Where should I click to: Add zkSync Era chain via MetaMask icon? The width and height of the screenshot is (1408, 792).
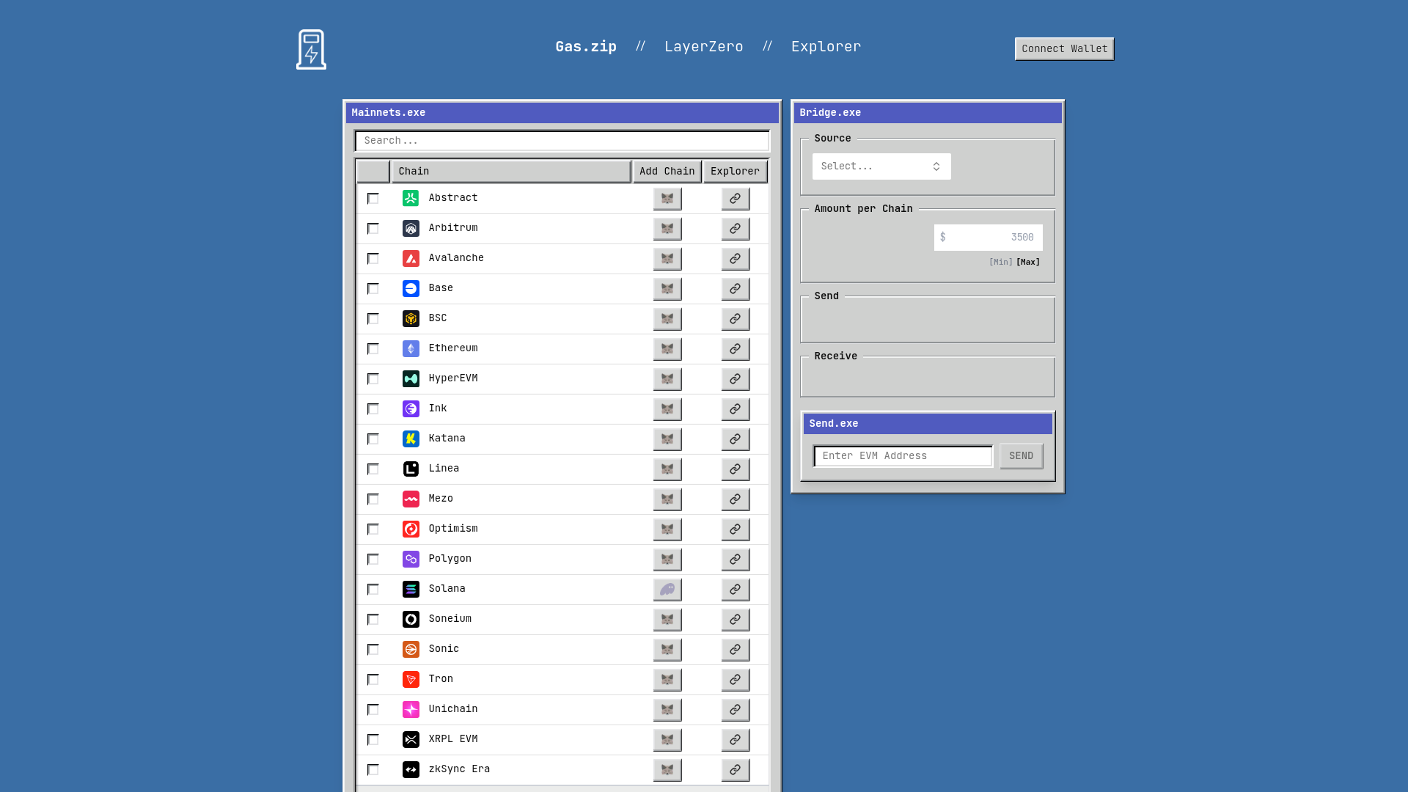[667, 770]
